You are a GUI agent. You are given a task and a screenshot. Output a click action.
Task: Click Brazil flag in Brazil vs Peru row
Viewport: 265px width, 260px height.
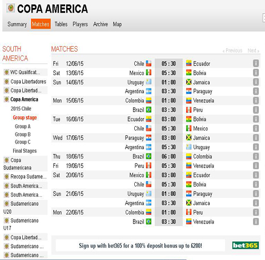click(148, 110)
